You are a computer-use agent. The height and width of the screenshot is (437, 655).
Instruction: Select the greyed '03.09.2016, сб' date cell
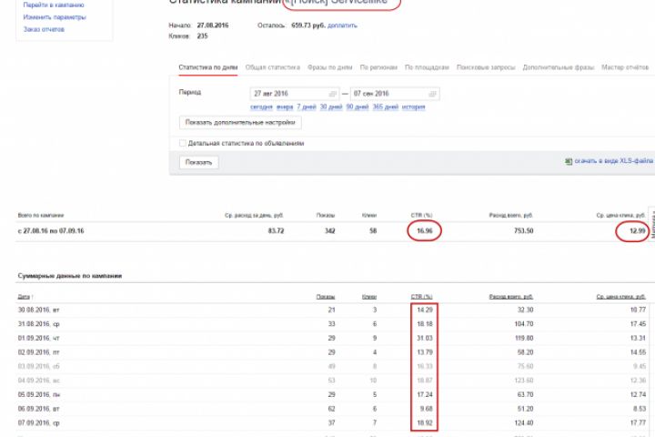click(39, 367)
